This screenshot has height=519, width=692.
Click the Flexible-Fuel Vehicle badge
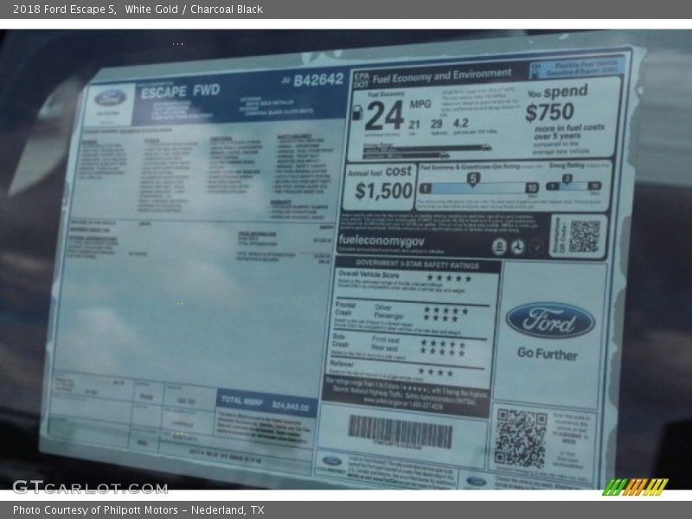tap(577, 68)
